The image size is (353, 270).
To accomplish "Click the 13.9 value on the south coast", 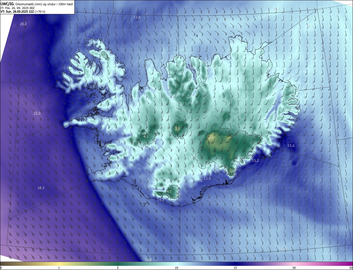I will click(x=207, y=179).
